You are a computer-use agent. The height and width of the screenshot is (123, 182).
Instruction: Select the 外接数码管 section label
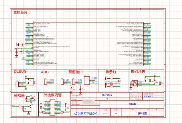(53, 95)
